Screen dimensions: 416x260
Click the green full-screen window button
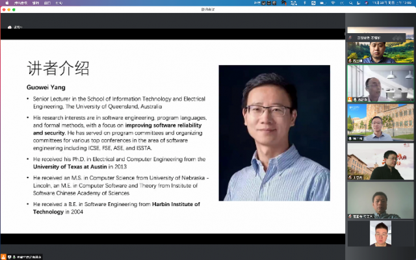click(x=14, y=10)
